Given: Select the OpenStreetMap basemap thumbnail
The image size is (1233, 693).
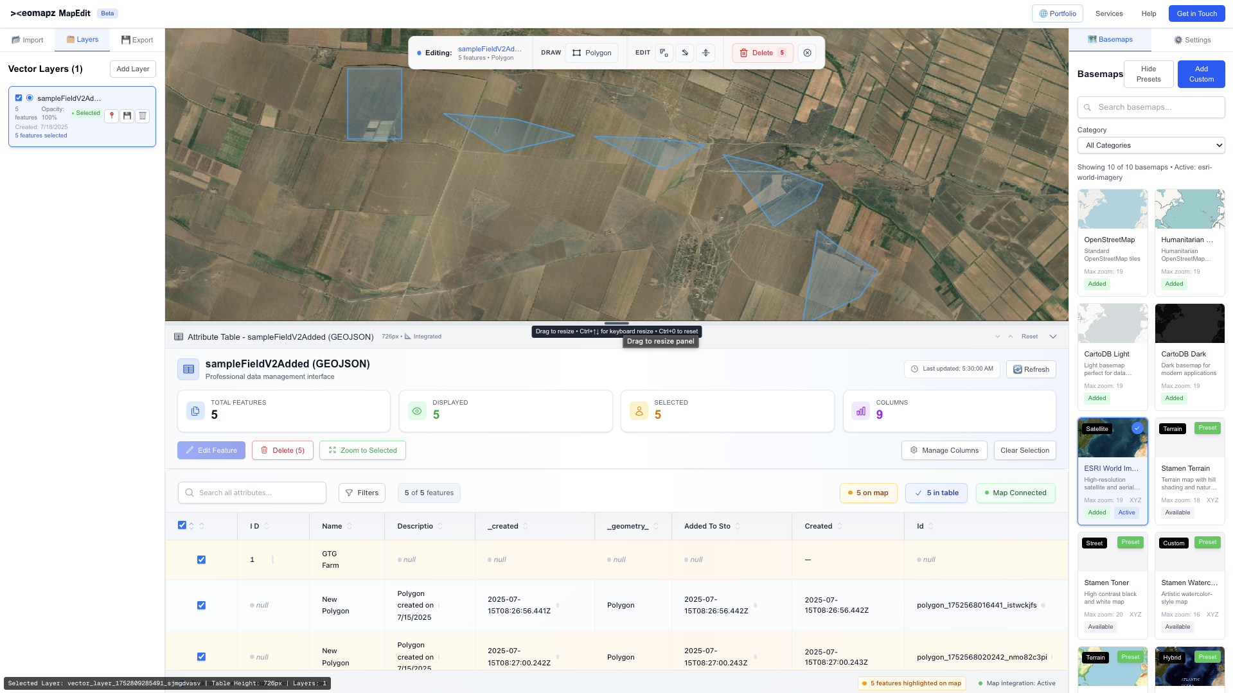Looking at the screenshot, I should tap(1112, 209).
